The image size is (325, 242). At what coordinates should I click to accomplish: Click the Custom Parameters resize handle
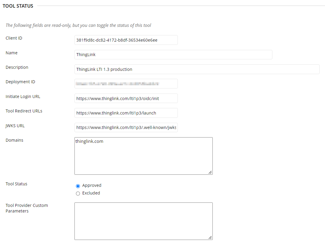[x=210, y=238]
